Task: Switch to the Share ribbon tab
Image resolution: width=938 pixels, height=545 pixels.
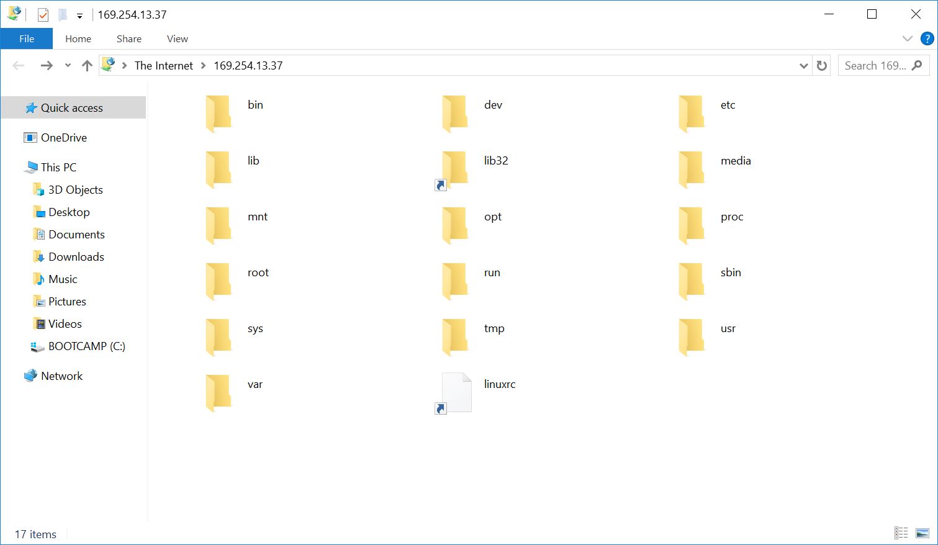Action: [129, 38]
